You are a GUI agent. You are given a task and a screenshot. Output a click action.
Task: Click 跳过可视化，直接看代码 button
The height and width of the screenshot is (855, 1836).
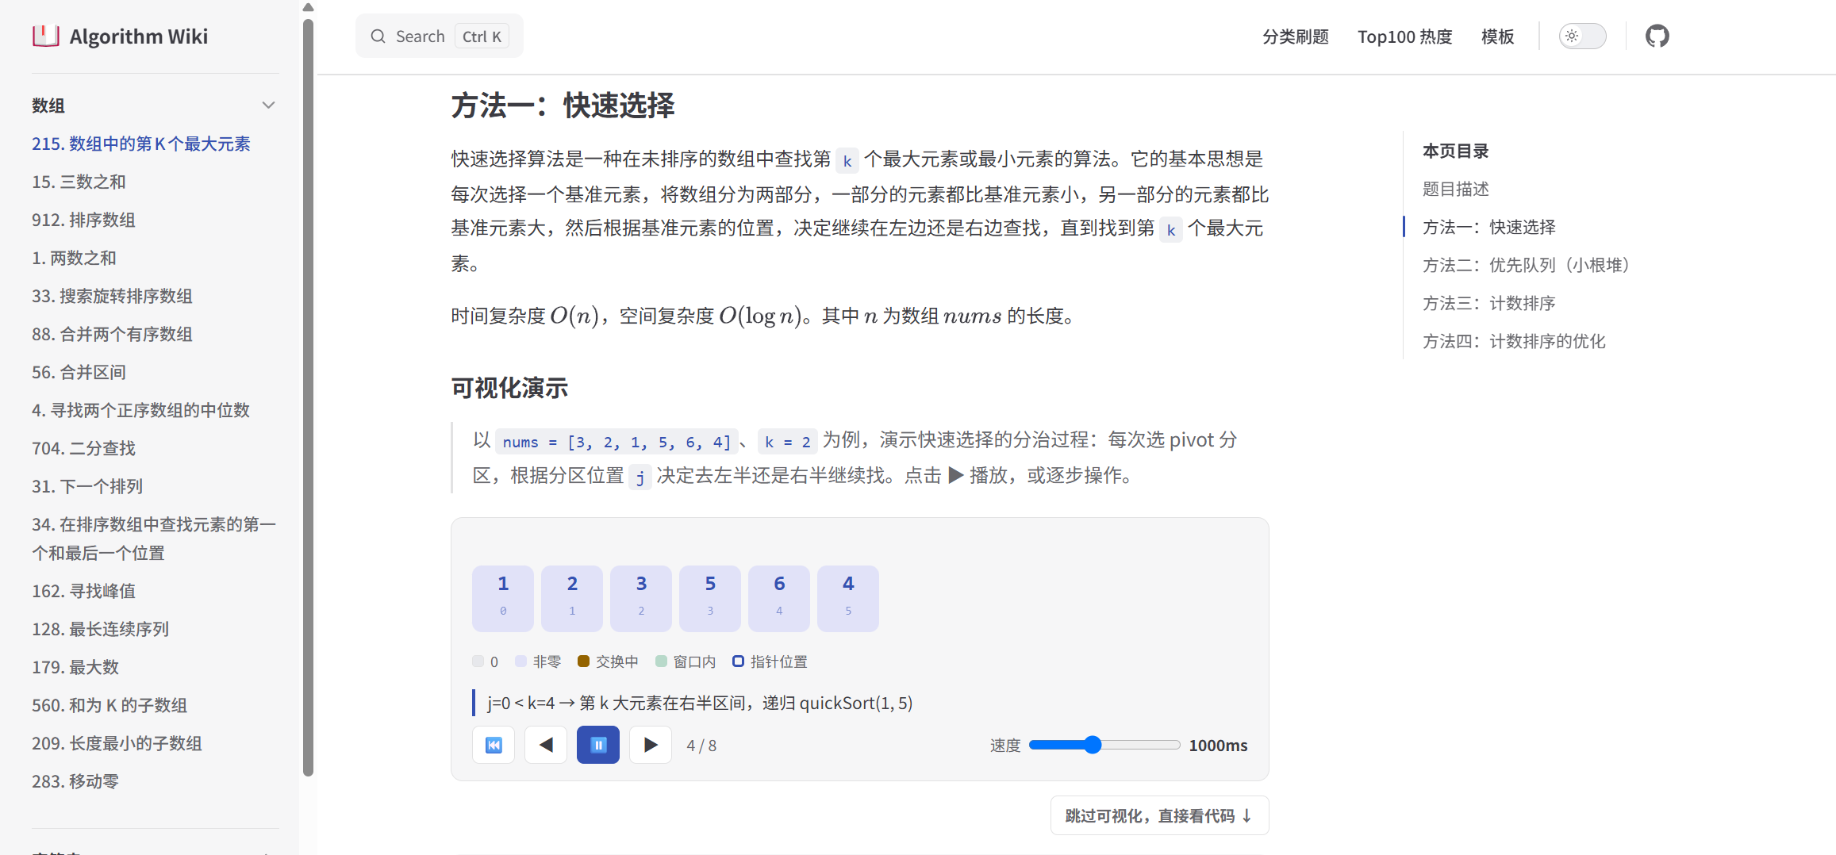pos(1159,815)
